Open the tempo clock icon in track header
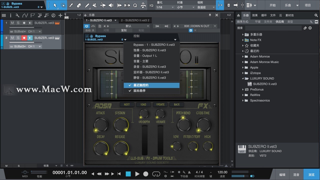 pos(53,15)
